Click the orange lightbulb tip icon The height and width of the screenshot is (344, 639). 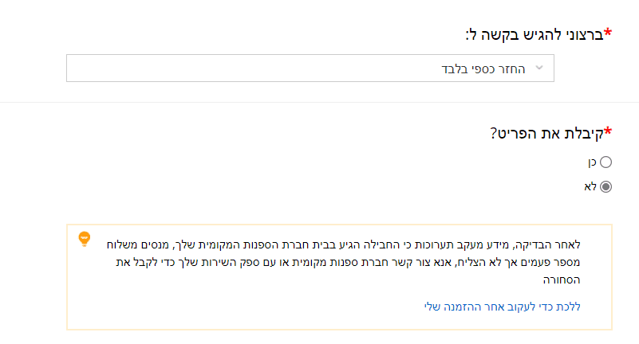84,238
